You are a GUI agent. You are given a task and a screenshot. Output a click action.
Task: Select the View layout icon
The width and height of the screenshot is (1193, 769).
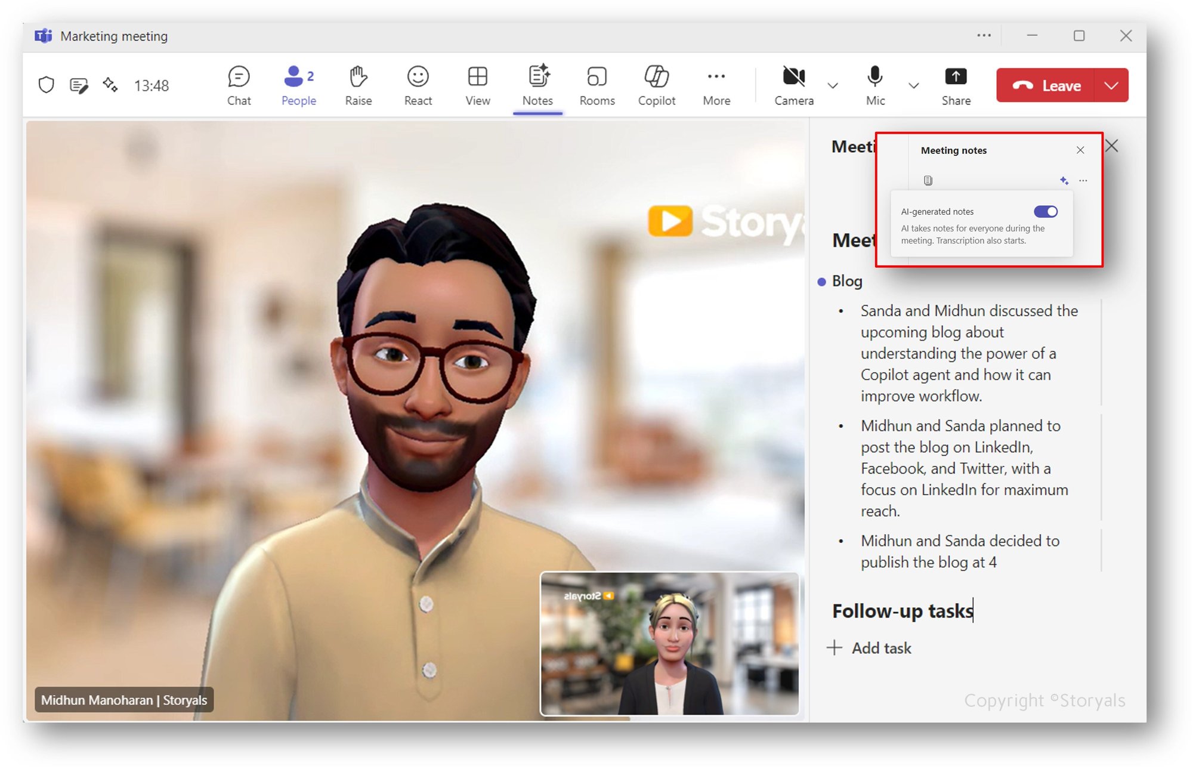point(477,85)
